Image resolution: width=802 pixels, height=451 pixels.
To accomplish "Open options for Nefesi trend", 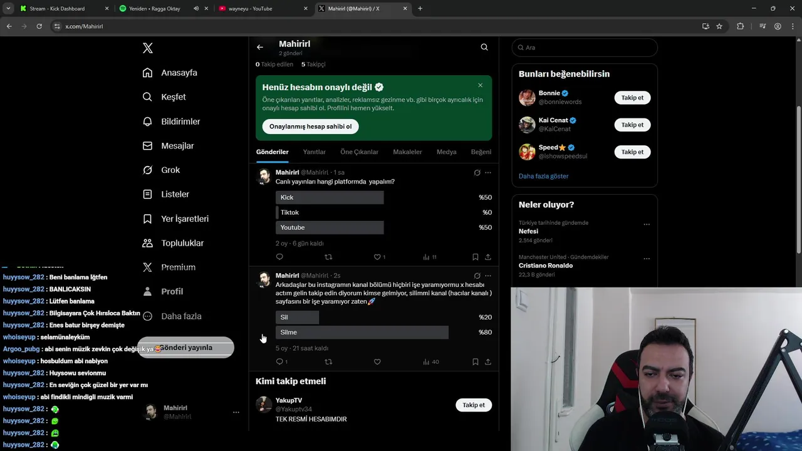I will coord(647,224).
